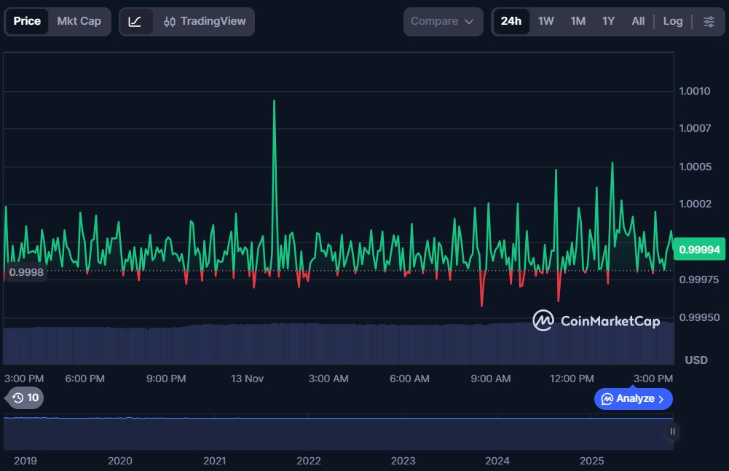
Task: Expand the Analyze button chevron
Action: tap(661, 399)
